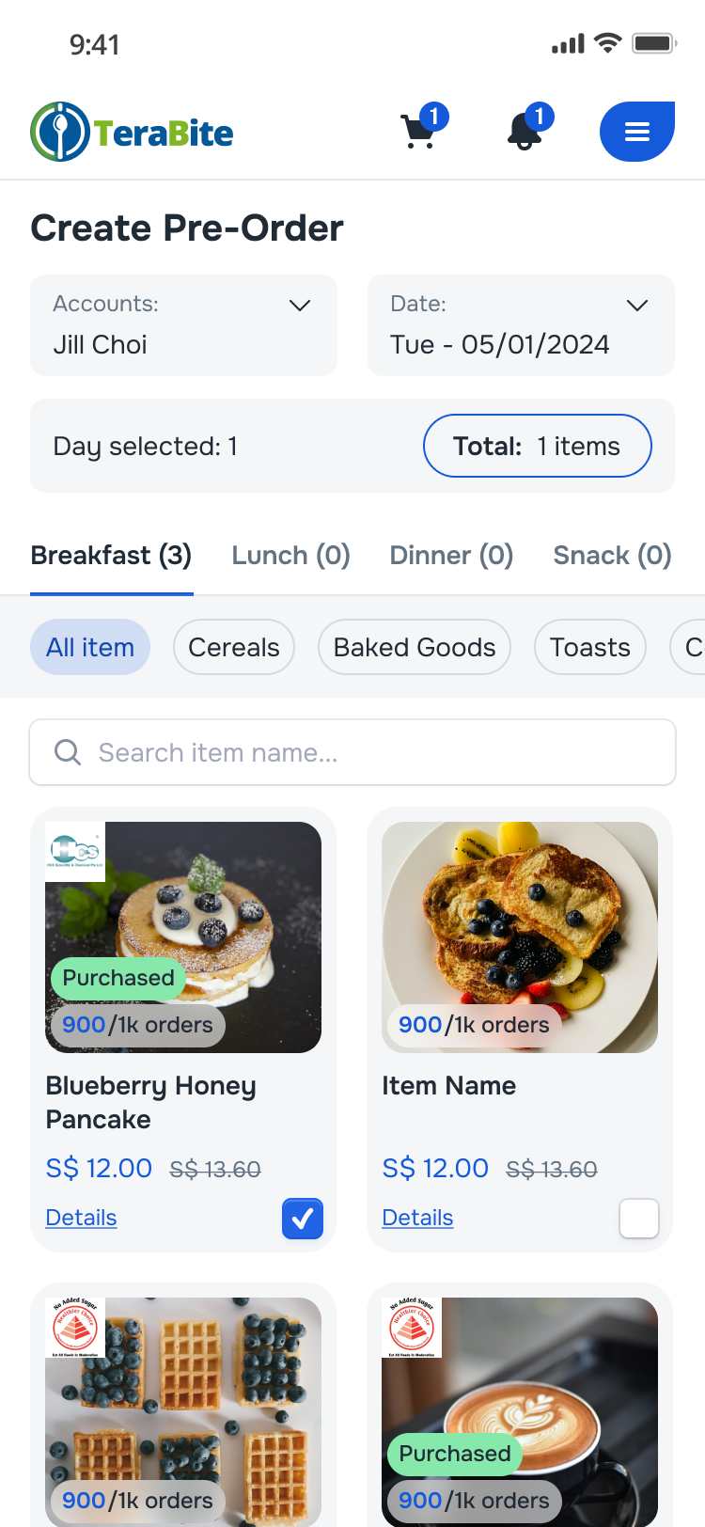This screenshot has height=1527, width=705.
Task: Open the Snack (0) tab
Action: (x=612, y=556)
